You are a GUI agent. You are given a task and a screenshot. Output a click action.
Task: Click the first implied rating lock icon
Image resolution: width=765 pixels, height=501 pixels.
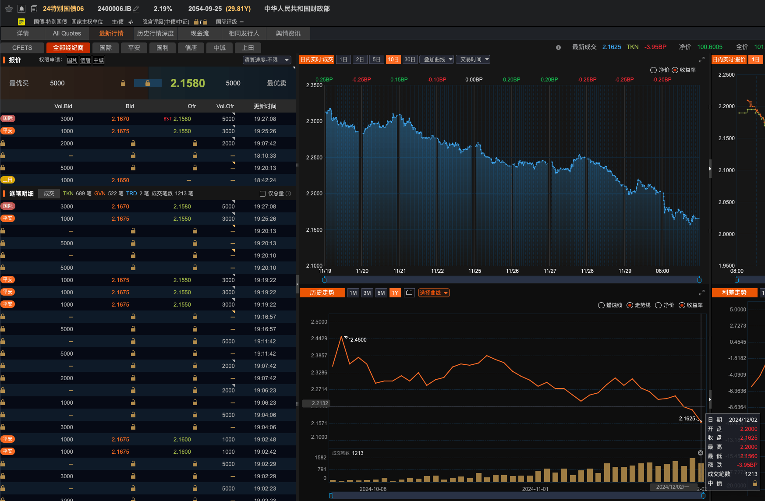tap(196, 21)
